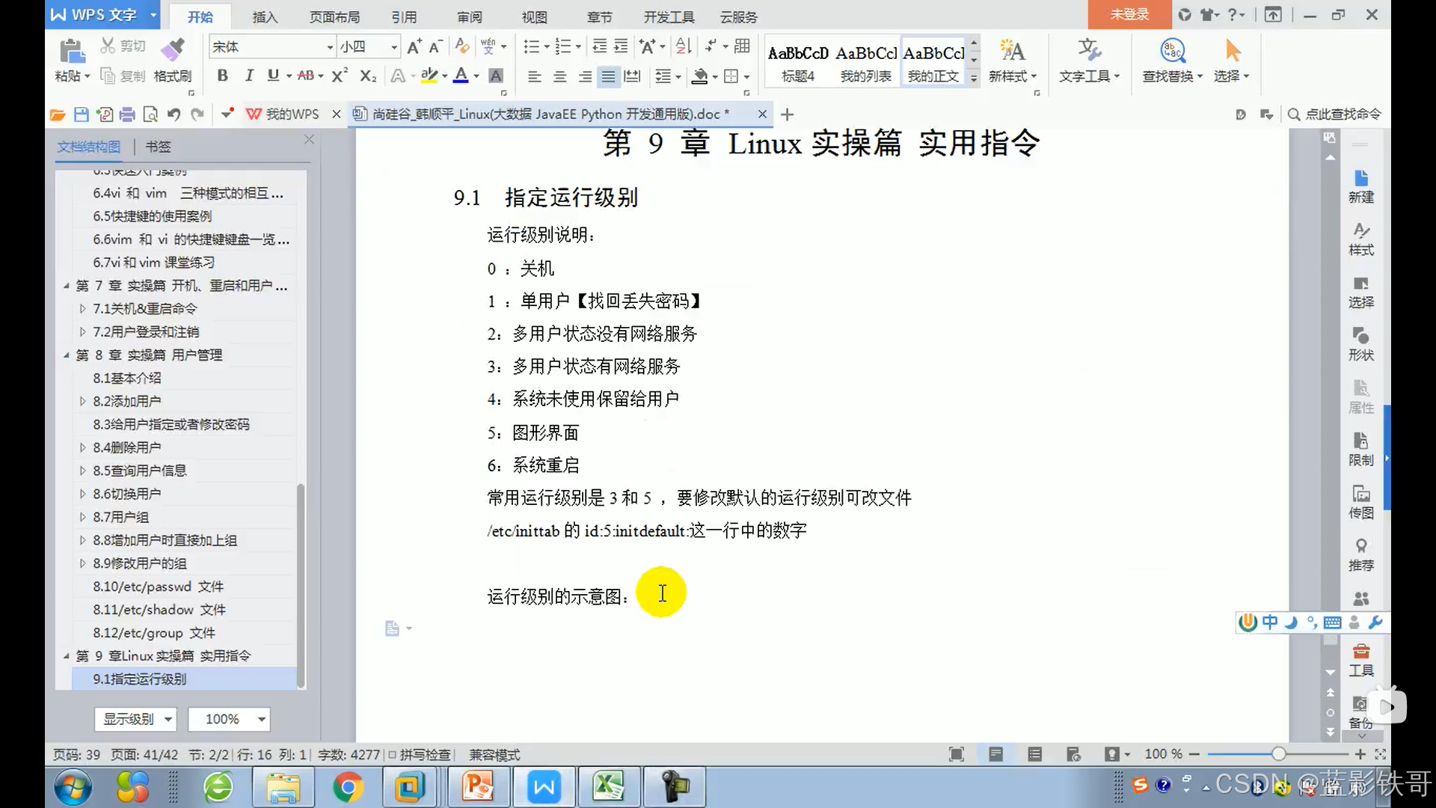Click the New Styles icon
The image size is (1436, 808).
coord(1012,52)
